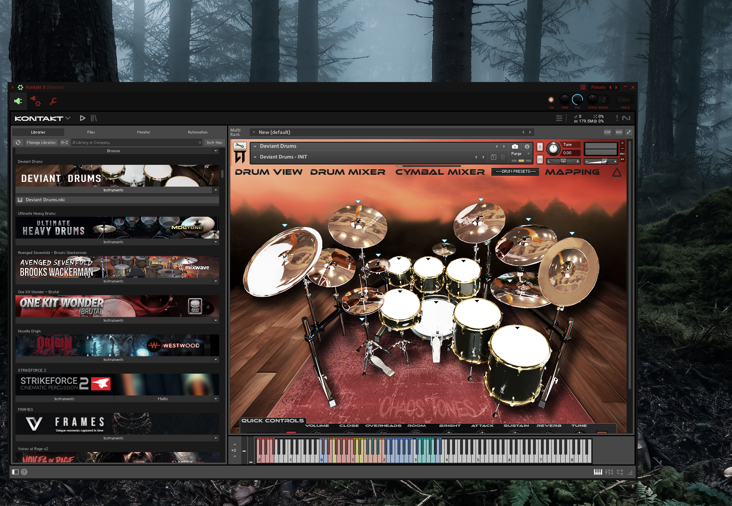Switch to the Libraries tab

(38, 132)
